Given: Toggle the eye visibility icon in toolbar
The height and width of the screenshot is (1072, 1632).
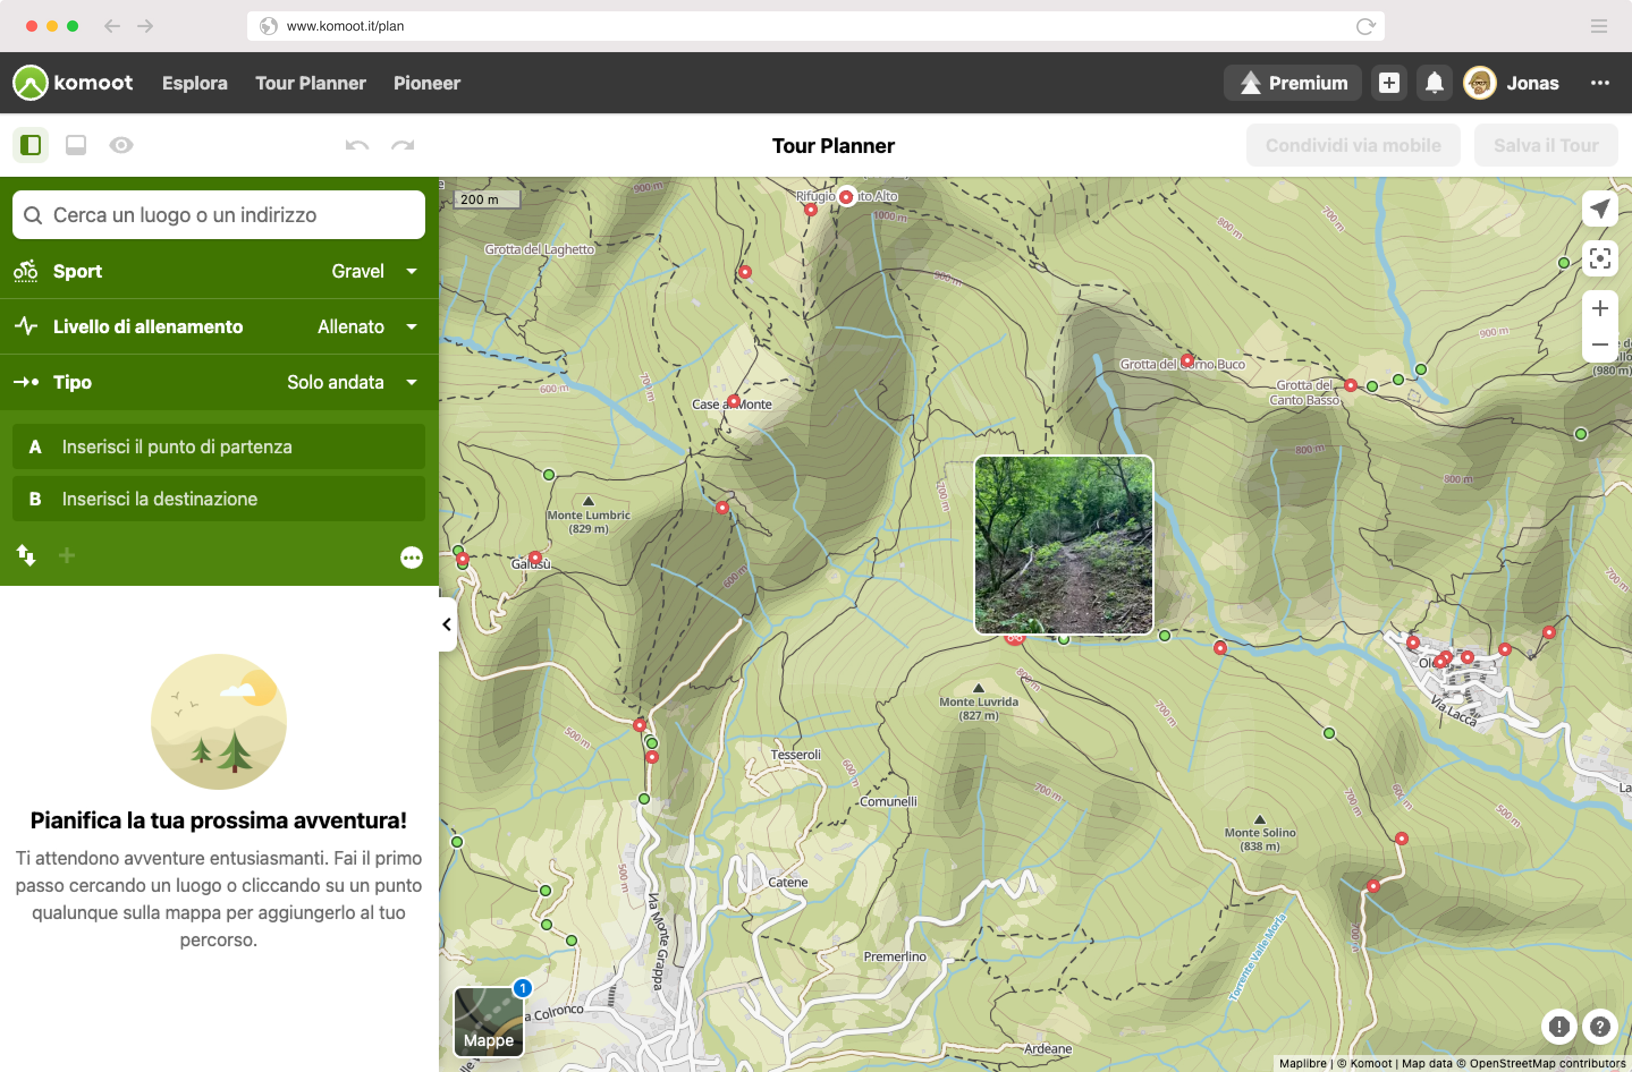Looking at the screenshot, I should pos(121,145).
